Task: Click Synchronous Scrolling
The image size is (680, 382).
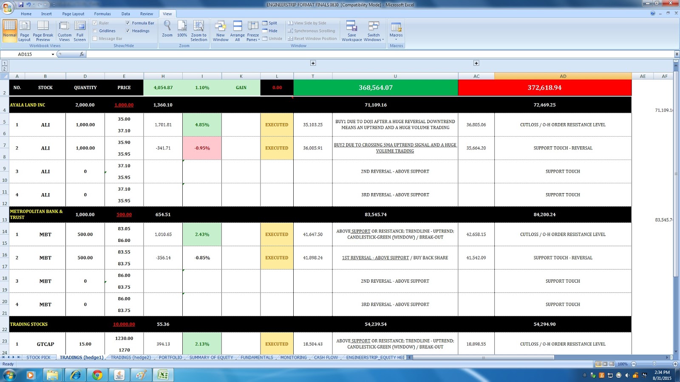Action: 312,31
